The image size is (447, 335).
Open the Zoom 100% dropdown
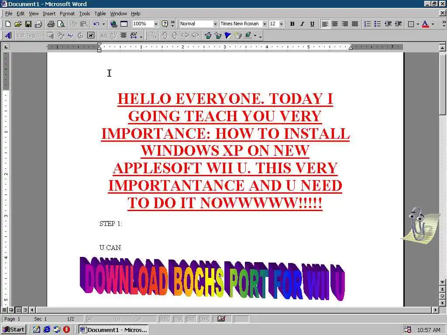coord(156,24)
